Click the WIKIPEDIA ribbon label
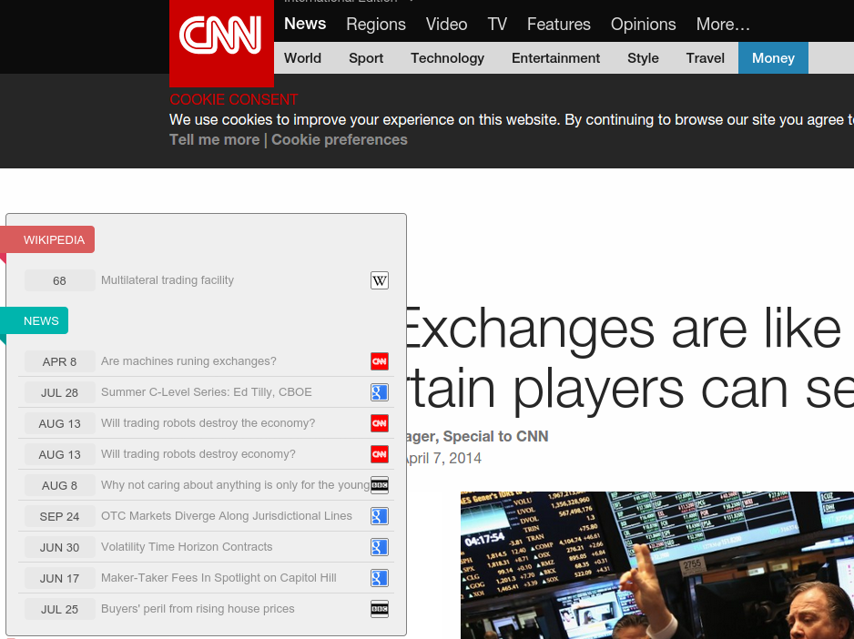854x639 pixels. pyautogui.click(x=54, y=240)
